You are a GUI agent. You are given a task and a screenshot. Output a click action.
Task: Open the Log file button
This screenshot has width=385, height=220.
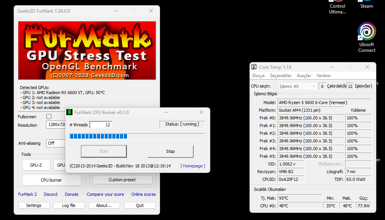click(69, 205)
